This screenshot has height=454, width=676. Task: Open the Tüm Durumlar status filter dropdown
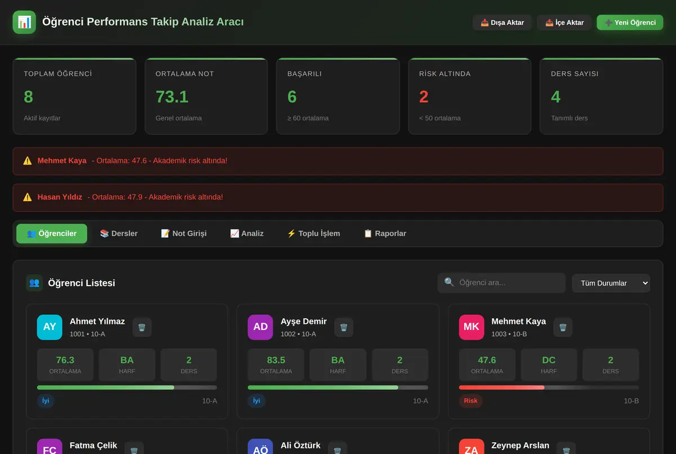611,283
